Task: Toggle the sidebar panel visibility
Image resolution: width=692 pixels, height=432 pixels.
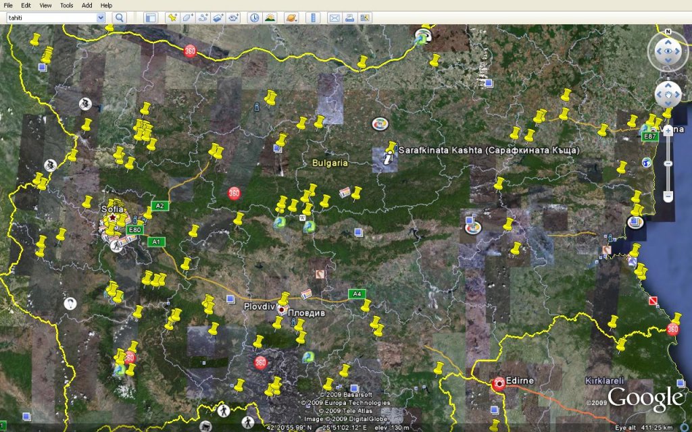Action: point(150,18)
